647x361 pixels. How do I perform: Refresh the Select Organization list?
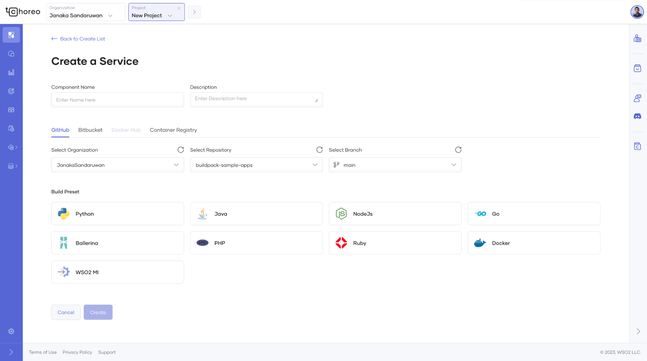181,150
